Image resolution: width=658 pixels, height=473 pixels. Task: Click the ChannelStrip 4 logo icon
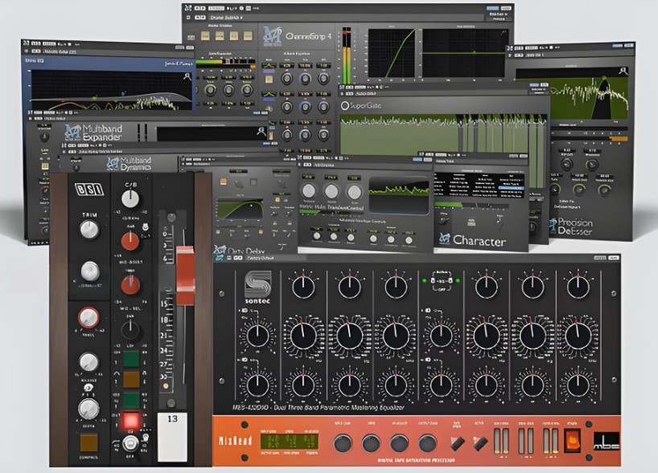point(272,35)
